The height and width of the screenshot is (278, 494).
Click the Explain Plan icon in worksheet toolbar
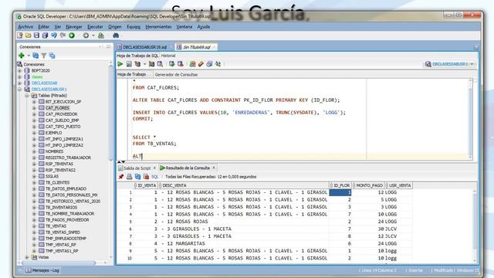(137, 64)
